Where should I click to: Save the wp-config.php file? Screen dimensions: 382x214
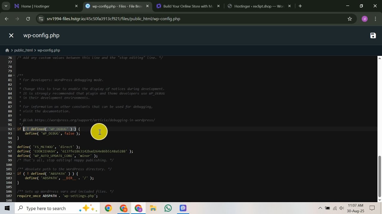(373, 36)
